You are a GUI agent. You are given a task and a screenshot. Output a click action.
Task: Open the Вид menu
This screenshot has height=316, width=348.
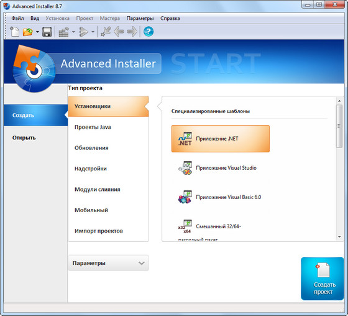(35, 18)
